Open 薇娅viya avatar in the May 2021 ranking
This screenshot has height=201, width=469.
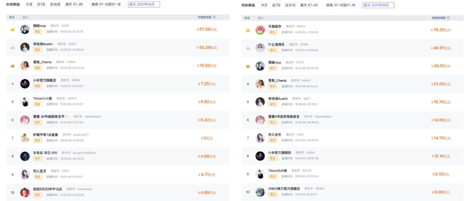pos(25,30)
